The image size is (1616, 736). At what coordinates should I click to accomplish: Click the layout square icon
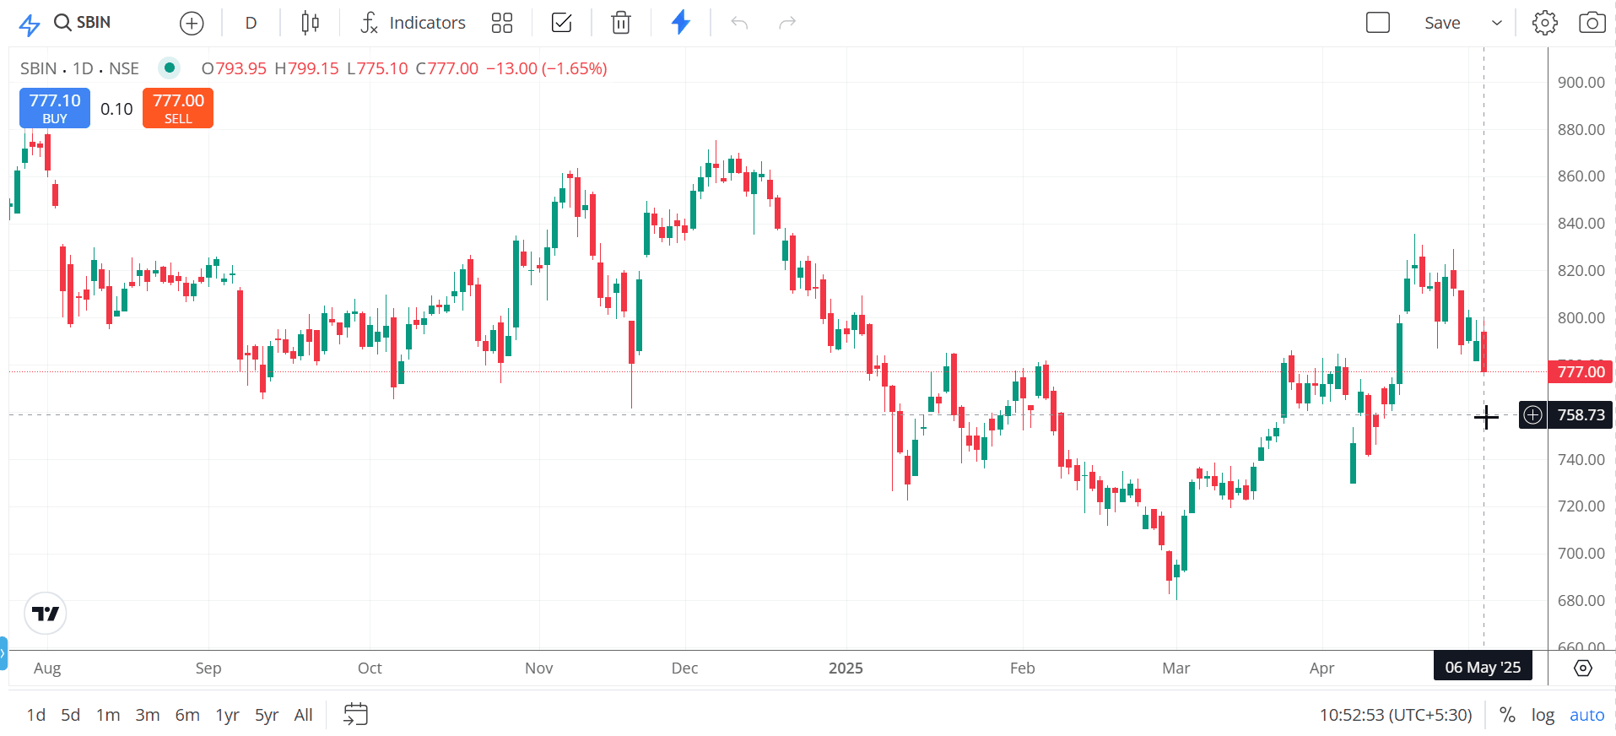(1378, 23)
